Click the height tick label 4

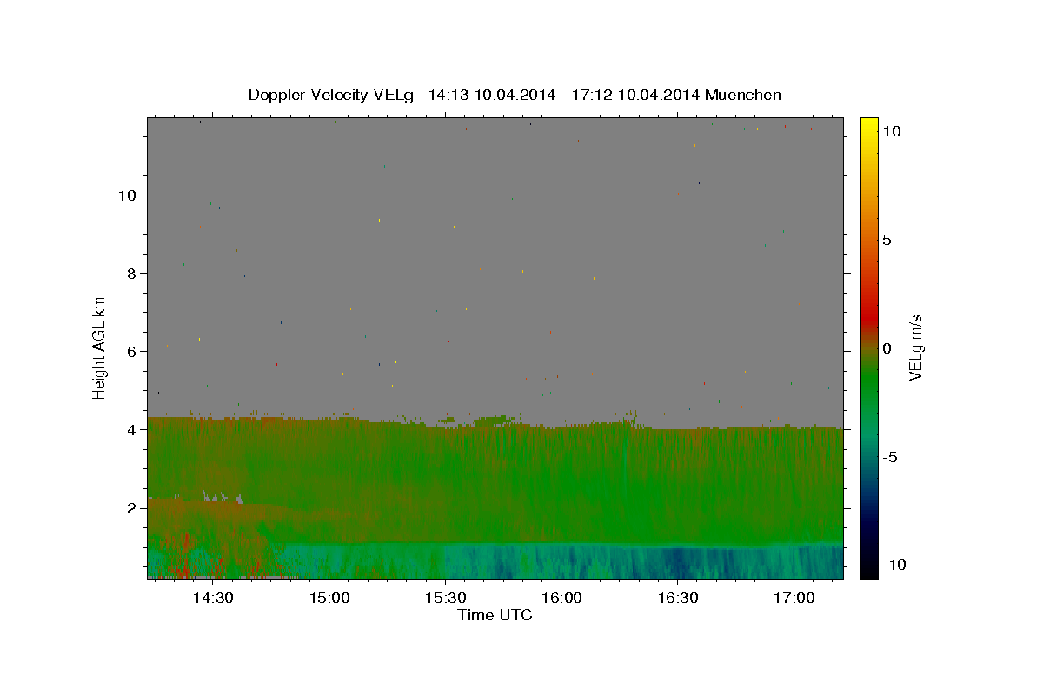(x=131, y=430)
